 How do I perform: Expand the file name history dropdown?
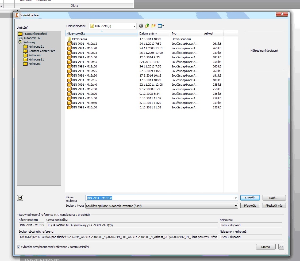236,198
